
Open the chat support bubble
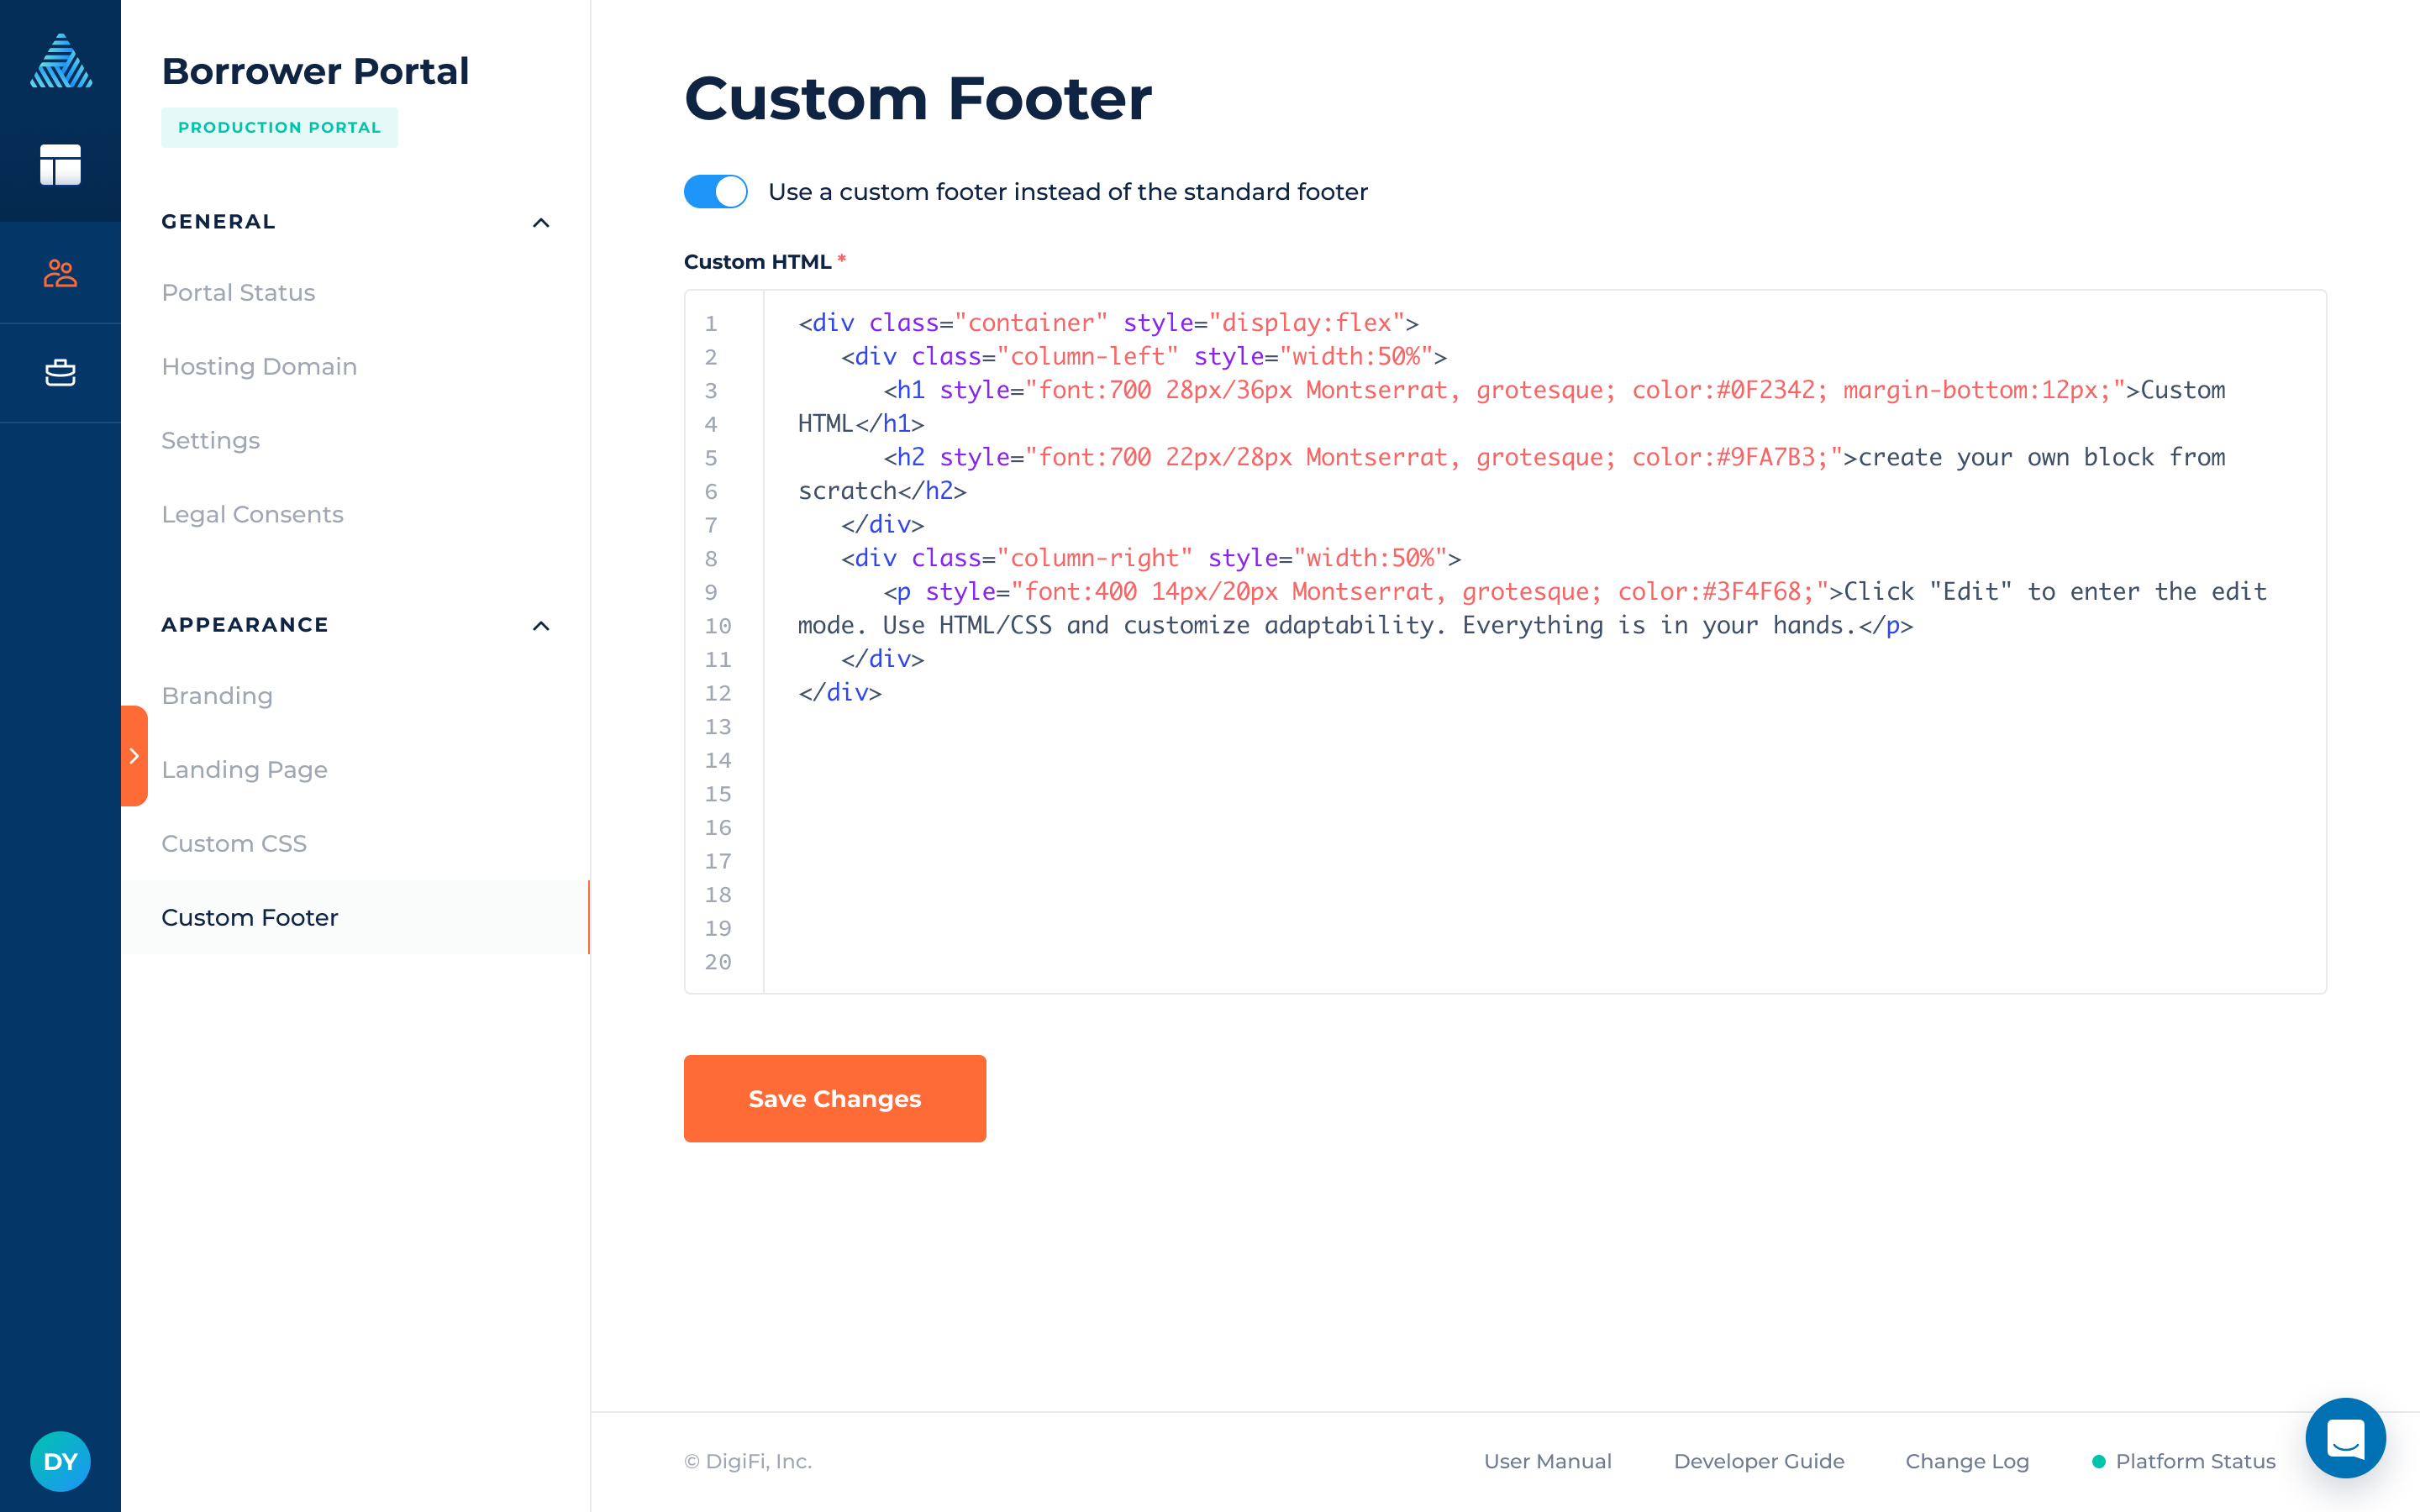tap(2344, 1438)
